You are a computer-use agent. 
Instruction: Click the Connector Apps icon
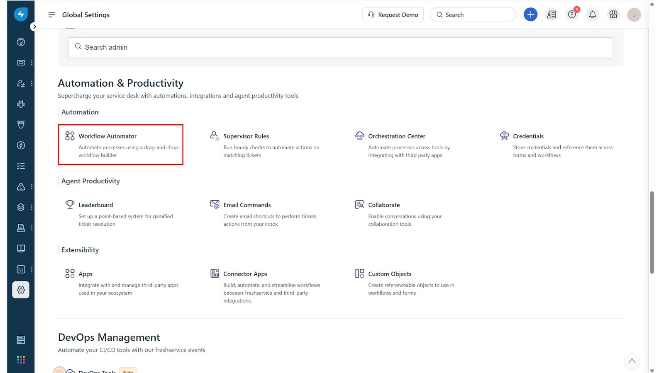215,273
